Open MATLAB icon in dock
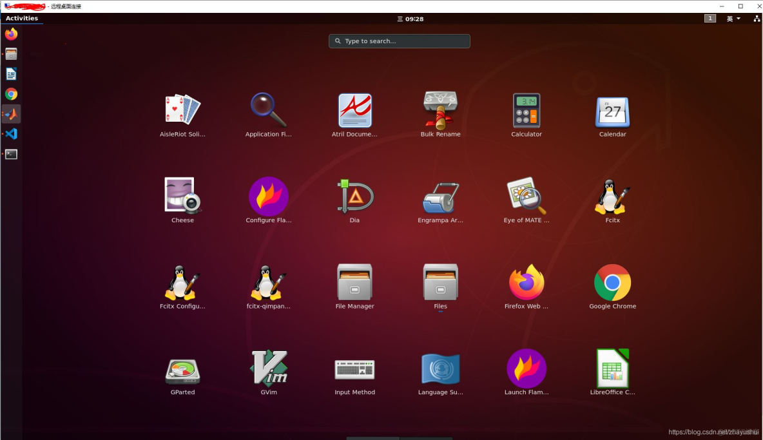This screenshot has width=763, height=440. click(11, 114)
